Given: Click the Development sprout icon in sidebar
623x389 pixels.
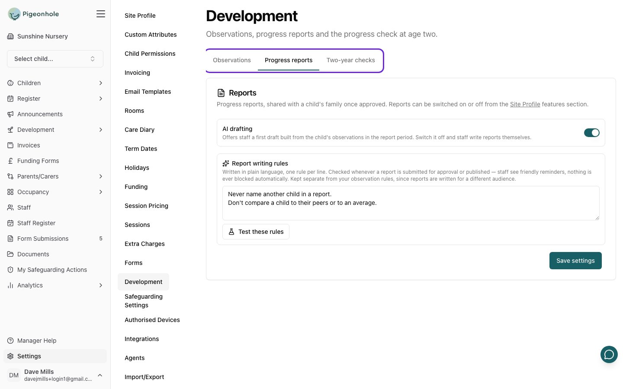Looking at the screenshot, I should (10, 130).
